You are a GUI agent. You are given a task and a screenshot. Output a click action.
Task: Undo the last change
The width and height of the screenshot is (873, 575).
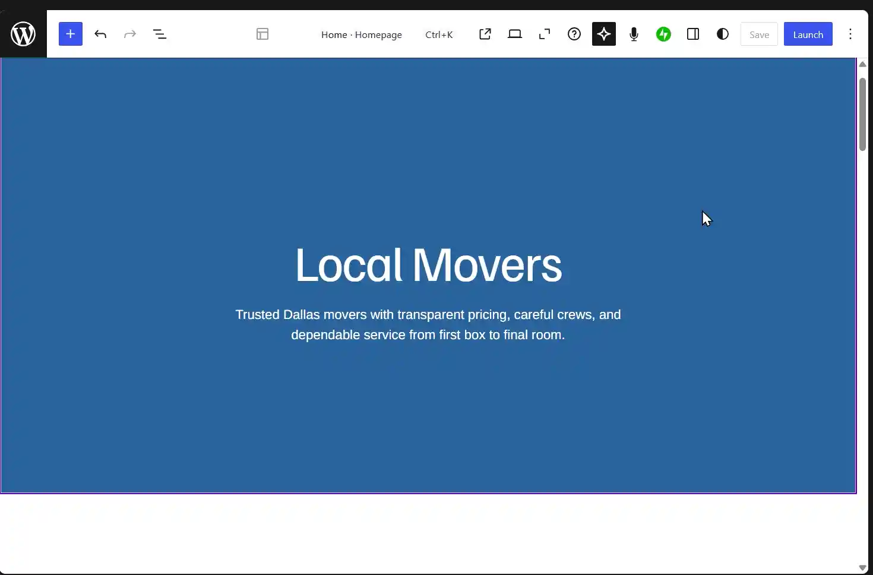click(x=100, y=34)
